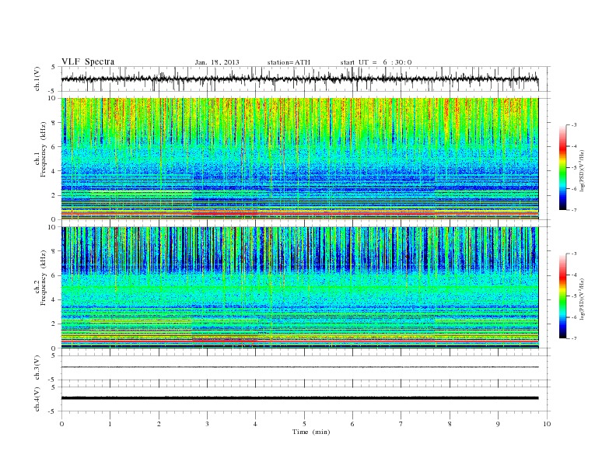This screenshot has height=476, width=616.
Task: Click the ch.1 voltage waveform trace panel
Action: [306, 79]
